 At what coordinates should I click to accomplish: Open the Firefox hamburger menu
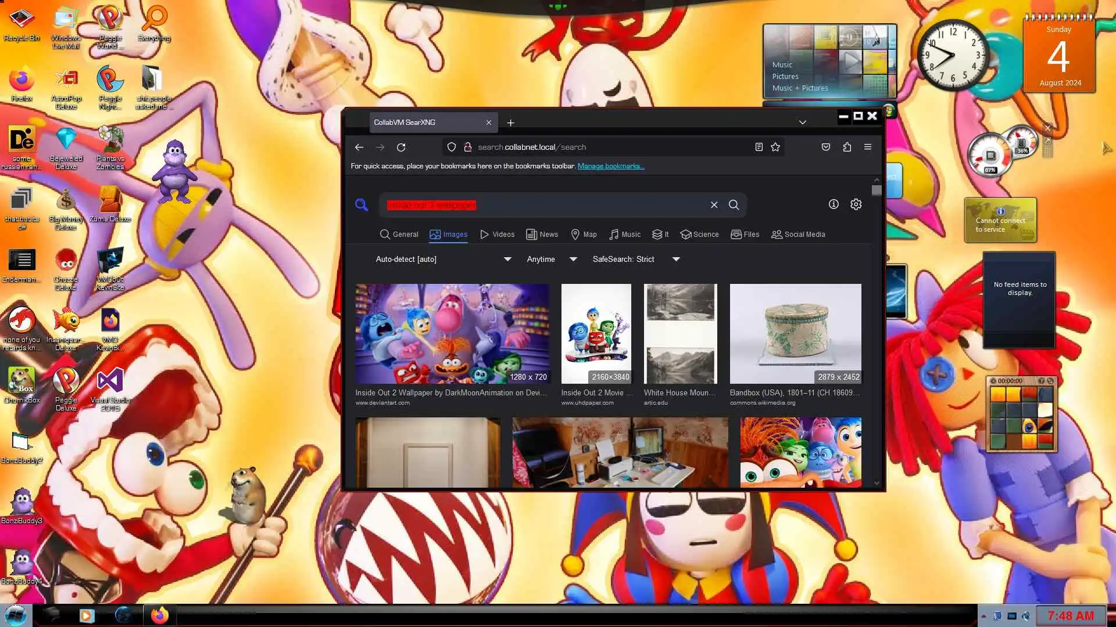pos(868,147)
